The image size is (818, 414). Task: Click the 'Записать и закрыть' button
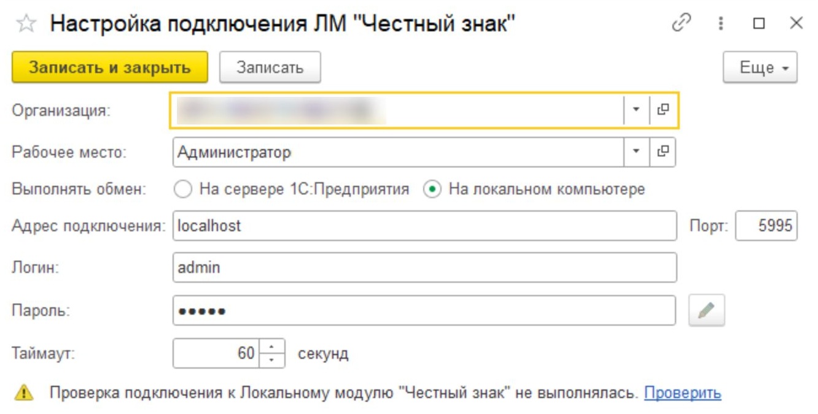[110, 67]
